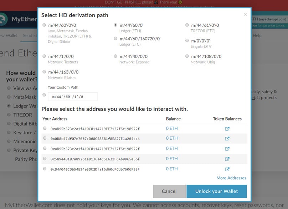Select Digital Bitbox option in background page
Screen dimensions: 288x209
9,123
